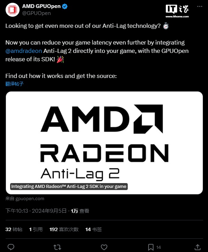The image size is (208, 252).
Task: Click the Integrating AMD Radeon Anti-Lag 2 SDK caption
Action: point(69,187)
